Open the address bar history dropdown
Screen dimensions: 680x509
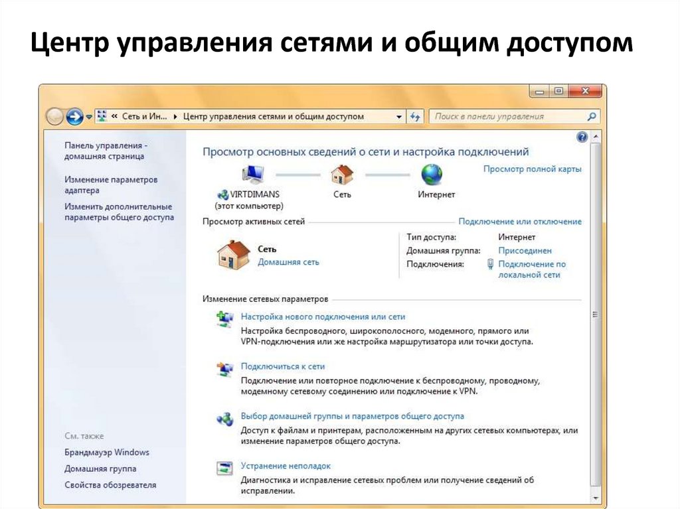[399, 117]
